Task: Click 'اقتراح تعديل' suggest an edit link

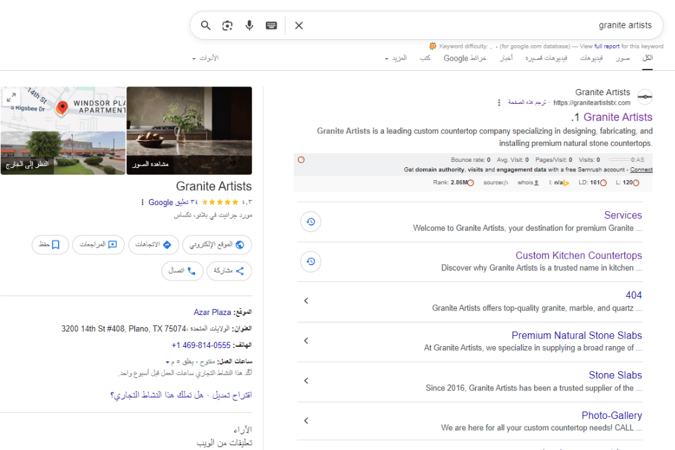Action: click(232, 395)
